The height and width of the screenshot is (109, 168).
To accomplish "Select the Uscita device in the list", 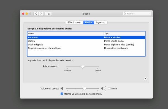I will (x=86, y=41).
